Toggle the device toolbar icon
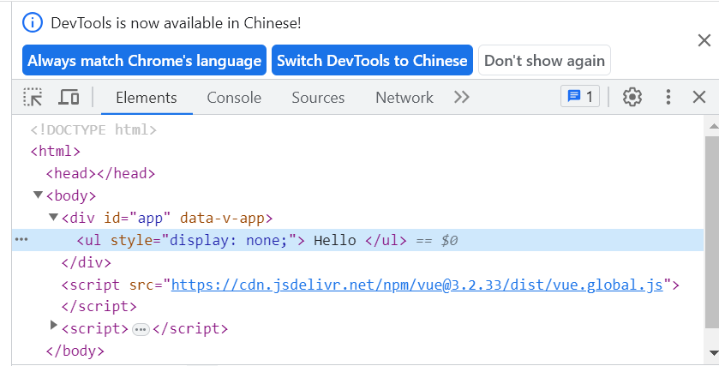This screenshot has width=719, height=366. tap(69, 97)
